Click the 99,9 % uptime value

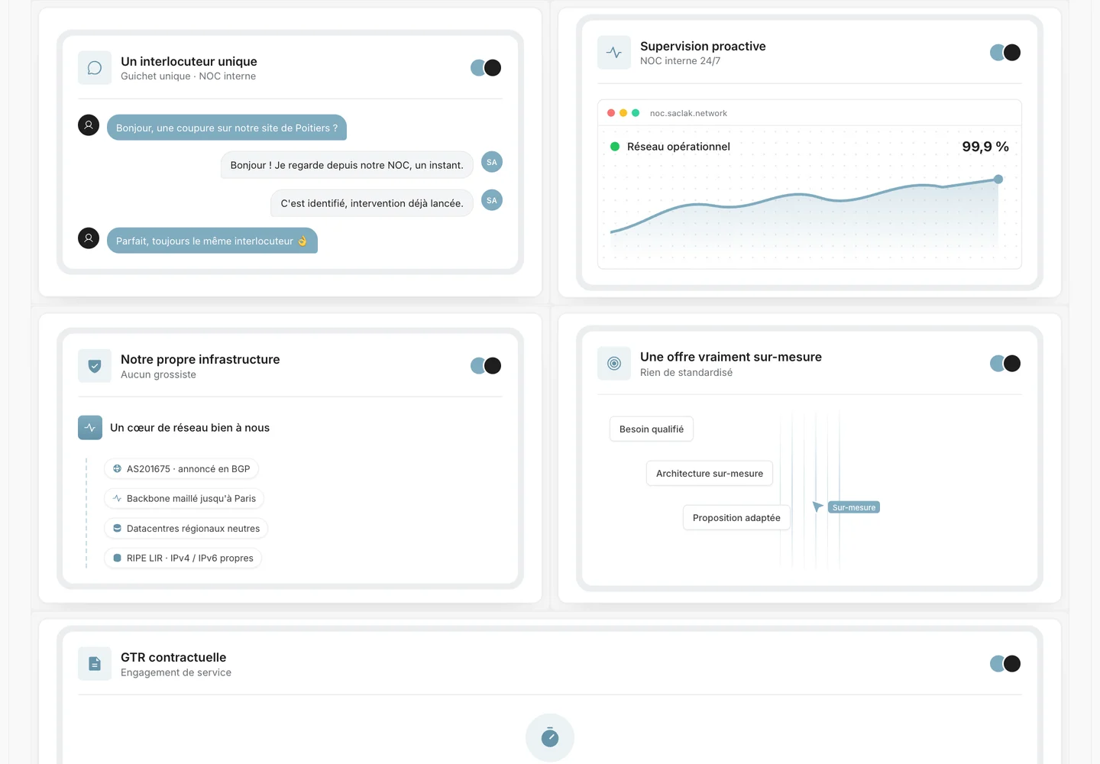pos(985,147)
